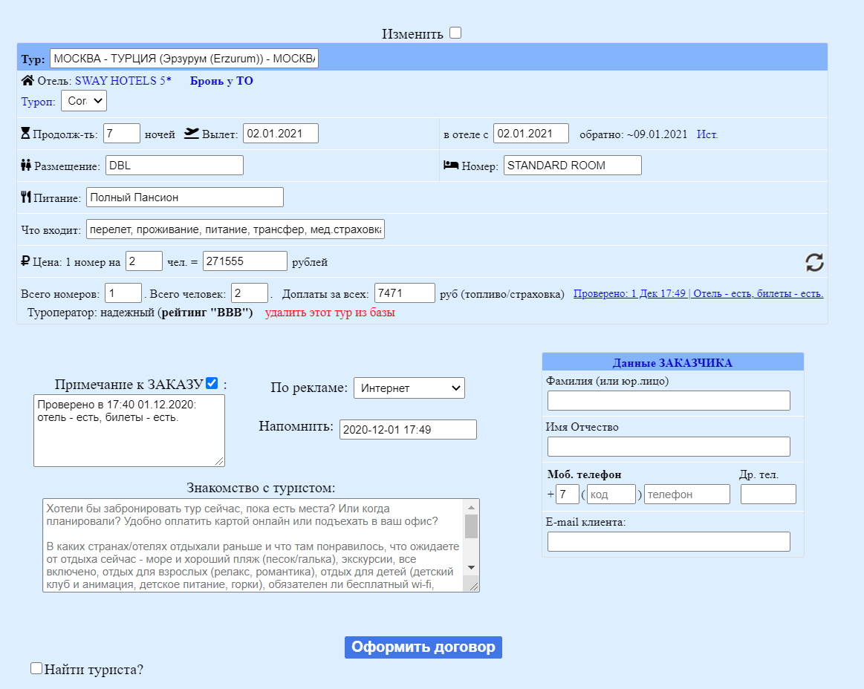This screenshot has width=864, height=689.
Task: Click the phone area код field
Action: (x=611, y=494)
